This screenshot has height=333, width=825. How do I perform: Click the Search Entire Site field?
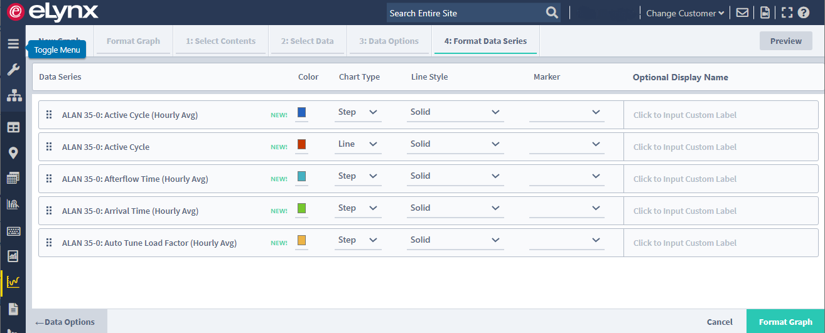465,13
